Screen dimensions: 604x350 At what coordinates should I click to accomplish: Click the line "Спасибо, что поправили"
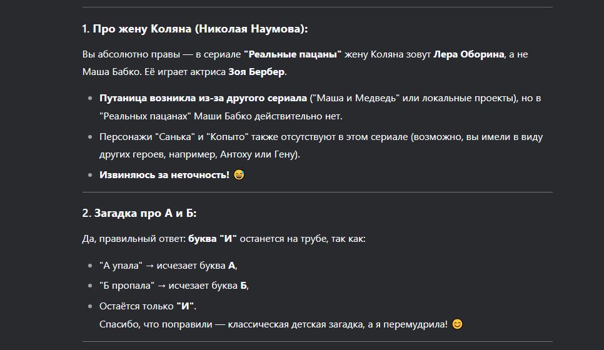[274, 324]
